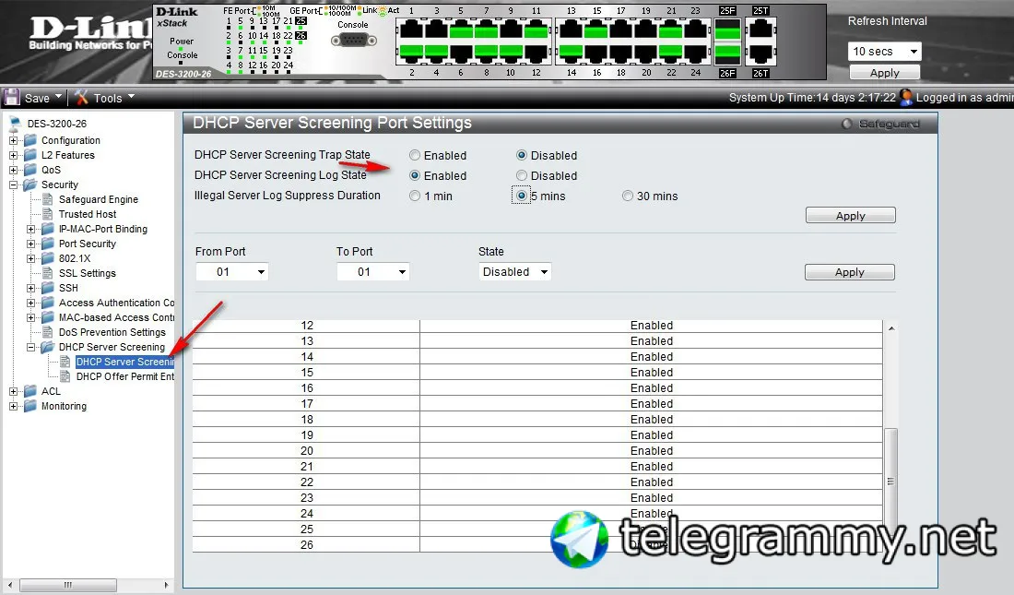Click the IP-MAC-Port Binding folder icon
This screenshot has width=1014, height=595.
pyautogui.click(x=48, y=229)
